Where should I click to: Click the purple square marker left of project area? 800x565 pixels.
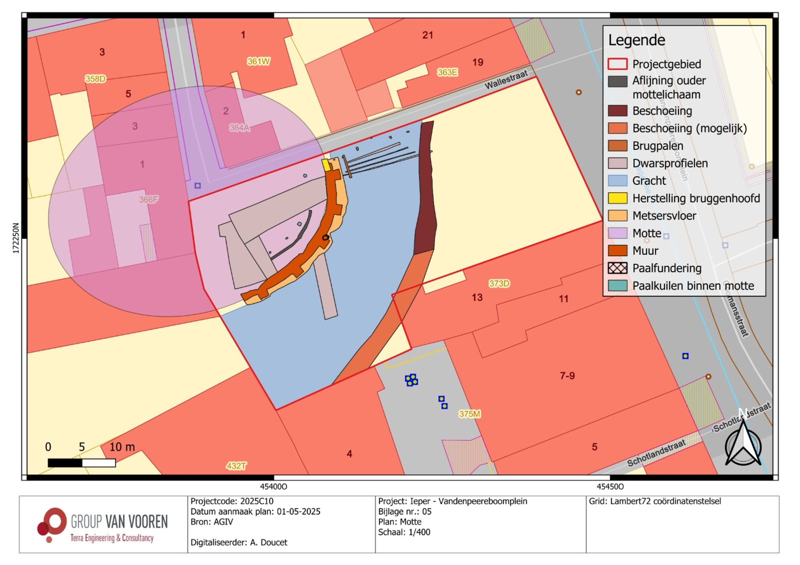(198, 186)
